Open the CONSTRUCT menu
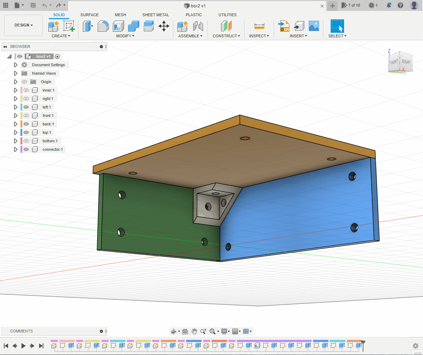Screen dimensions: 423x355 pyautogui.click(x=226, y=36)
